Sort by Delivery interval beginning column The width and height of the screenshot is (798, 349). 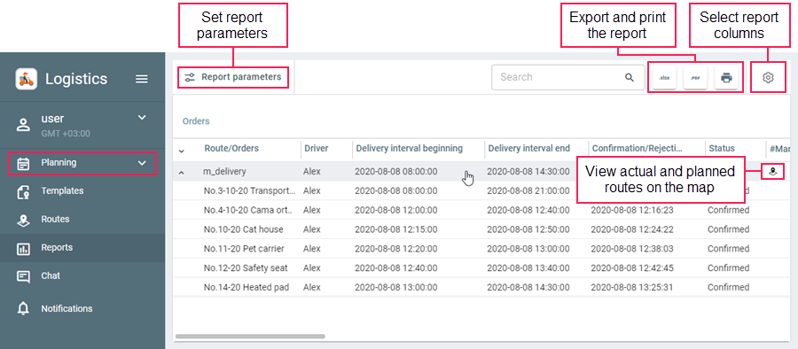click(409, 149)
